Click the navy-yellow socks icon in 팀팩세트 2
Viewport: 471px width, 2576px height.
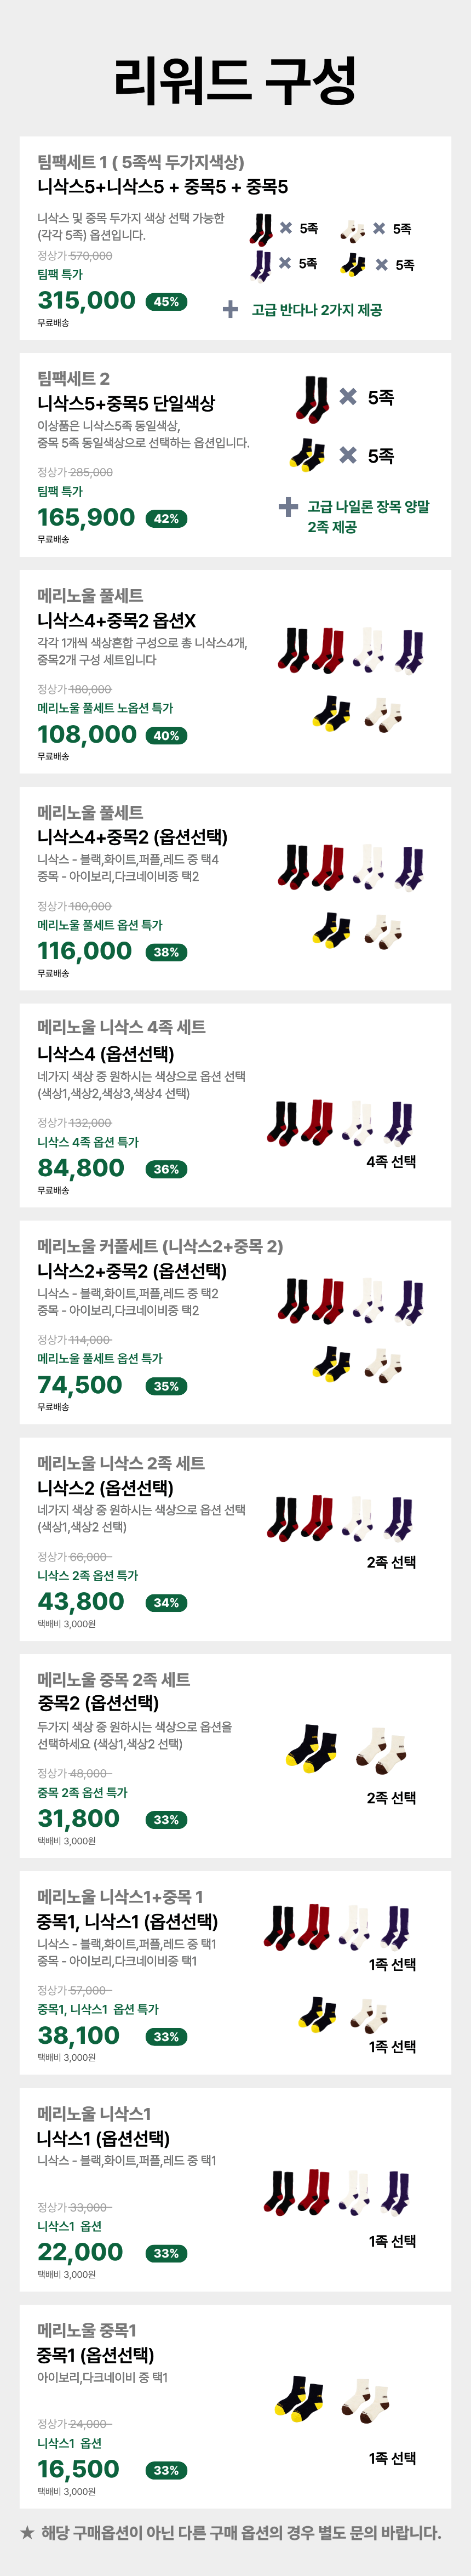click(x=307, y=455)
